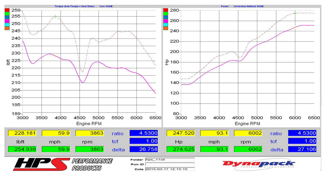Select the yellow 247.520 Hp value box
The width and height of the screenshot is (325, 182).
(x=181, y=134)
